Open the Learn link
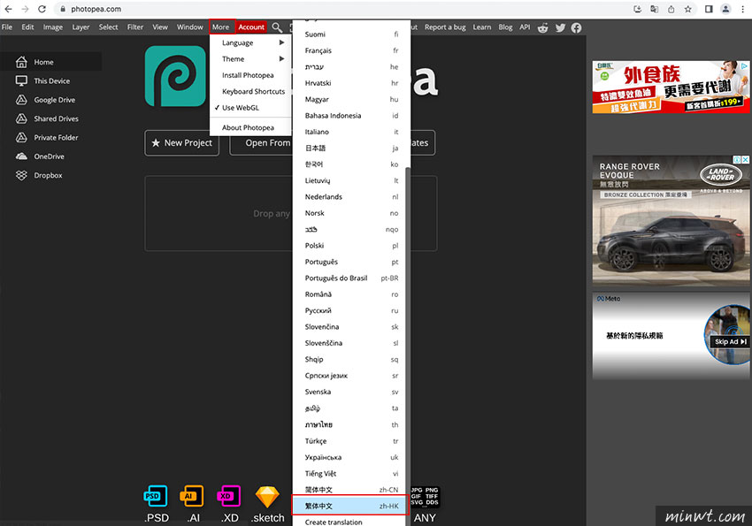Screen dimensions: 752x526 (482, 27)
